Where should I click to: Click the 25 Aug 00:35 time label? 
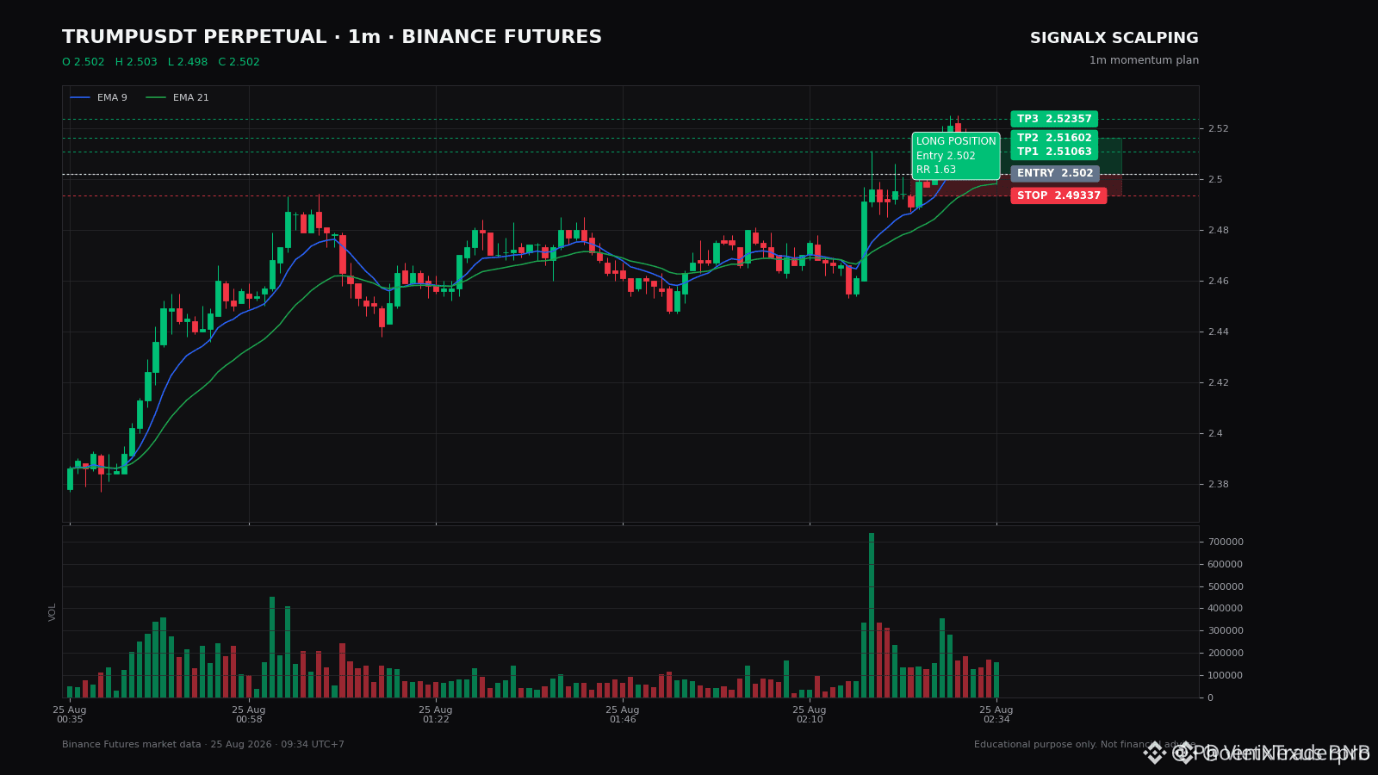(70, 715)
